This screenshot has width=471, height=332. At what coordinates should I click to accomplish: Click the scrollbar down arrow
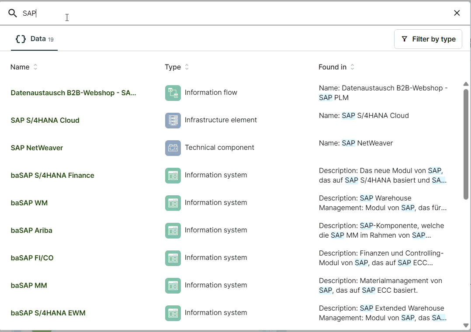point(466,325)
